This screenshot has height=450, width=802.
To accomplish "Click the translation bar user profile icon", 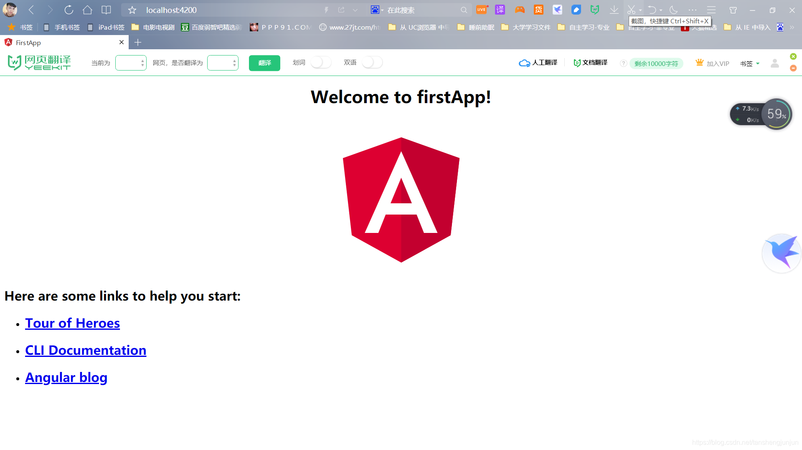I will [775, 63].
